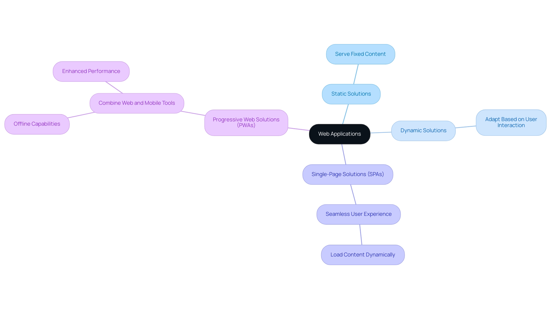Toggle visibility of Enhanced Performance node

point(91,71)
